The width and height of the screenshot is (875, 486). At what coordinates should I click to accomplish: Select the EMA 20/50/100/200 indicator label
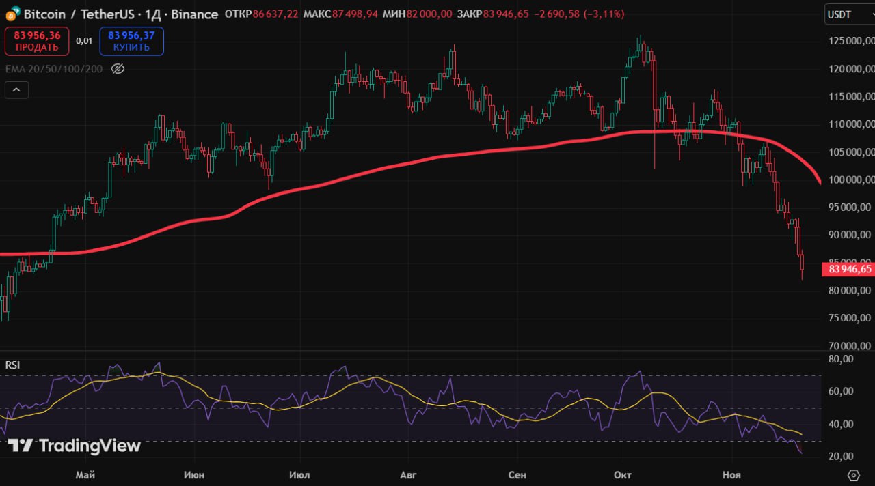point(53,69)
